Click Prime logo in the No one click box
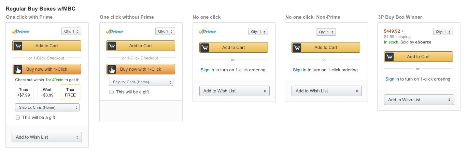The height and width of the screenshot is (159, 468). tap(207, 32)
